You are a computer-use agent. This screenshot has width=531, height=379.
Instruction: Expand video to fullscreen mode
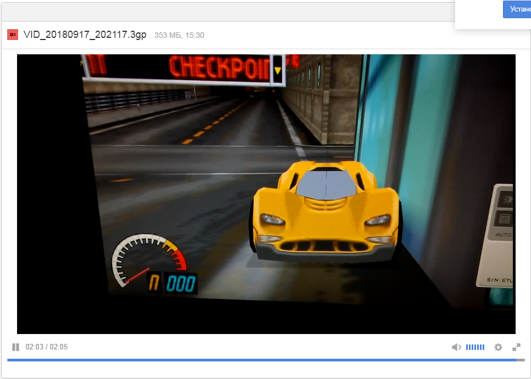tap(516, 347)
